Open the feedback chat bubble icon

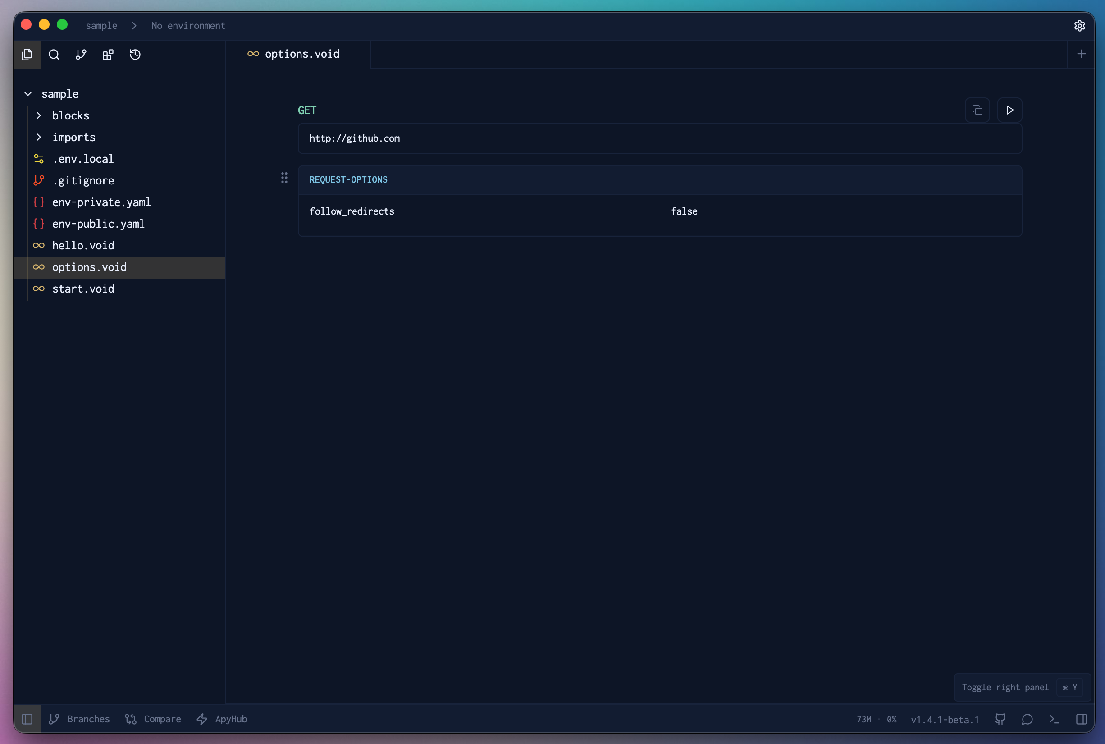[x=1026, y=719]
